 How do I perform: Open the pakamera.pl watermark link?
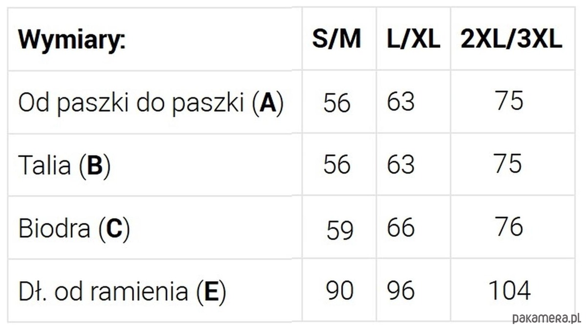pyautogui.click(x=546, y=319)
